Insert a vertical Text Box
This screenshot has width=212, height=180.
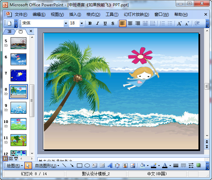pos(102,165)
